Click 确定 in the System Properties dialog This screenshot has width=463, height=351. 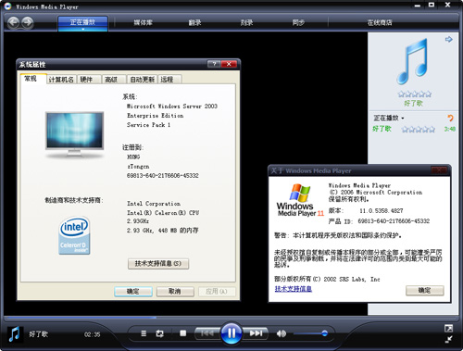(x=133, y=292)
